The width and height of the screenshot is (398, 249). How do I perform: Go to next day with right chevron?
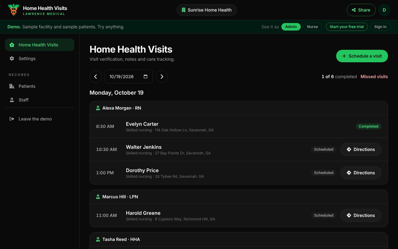(162, 77)
